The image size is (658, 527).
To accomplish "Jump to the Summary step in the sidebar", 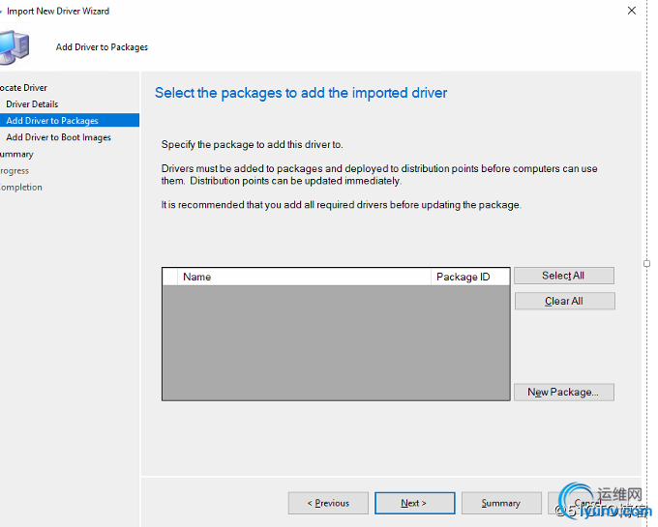I will tap(17, 154).
